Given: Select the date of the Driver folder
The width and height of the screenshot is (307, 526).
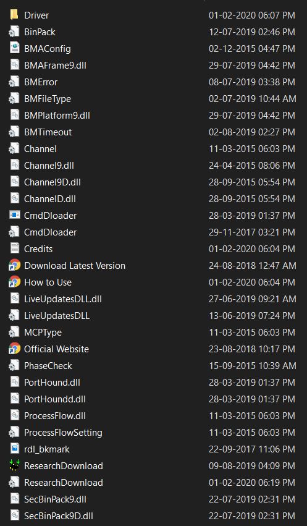Looking at the screenshot, I should 252,15.
